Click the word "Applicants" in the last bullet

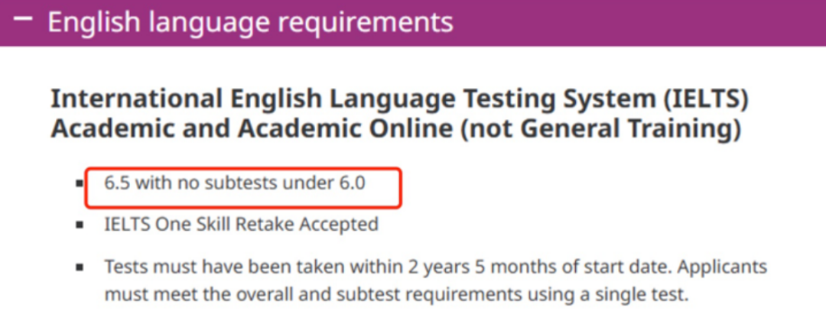pyautogui.click(x=722, y=268)
